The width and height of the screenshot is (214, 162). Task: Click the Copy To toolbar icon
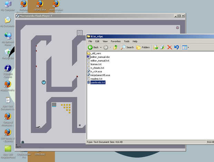pyautogui.click(x=163, y=47)
